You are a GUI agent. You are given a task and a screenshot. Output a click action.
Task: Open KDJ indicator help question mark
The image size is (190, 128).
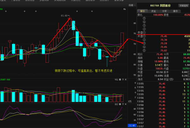pos(123,104)
